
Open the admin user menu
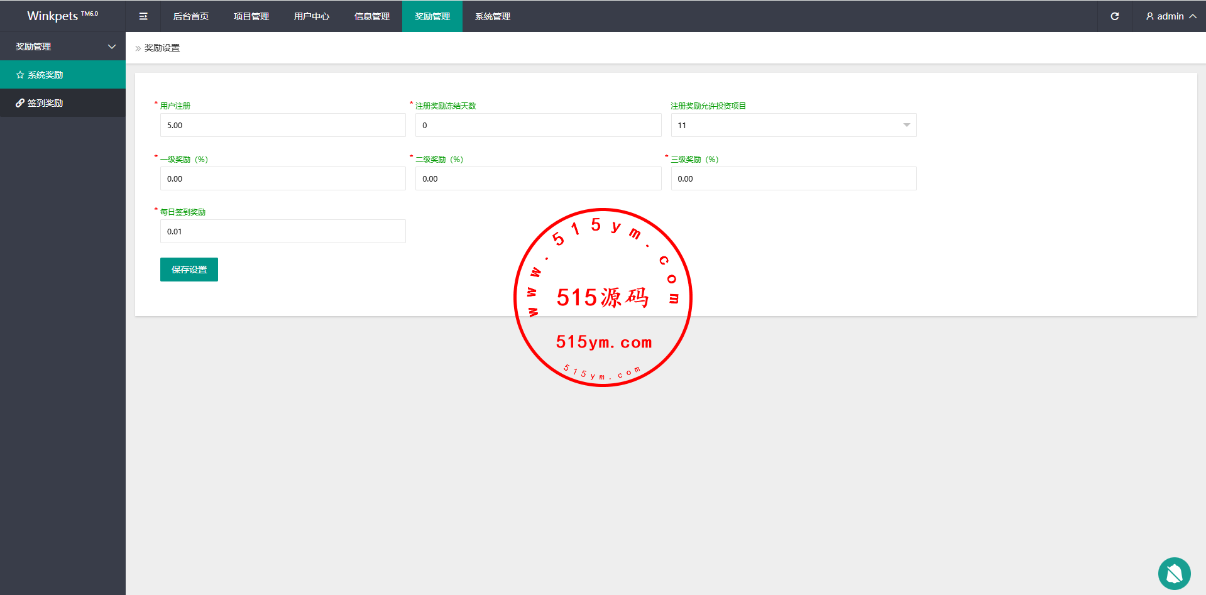pyautogui.click(x=1170, y=16)
